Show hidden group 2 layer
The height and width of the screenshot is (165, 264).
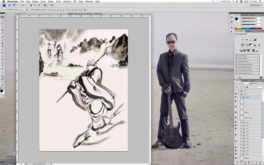coord(236,138)
